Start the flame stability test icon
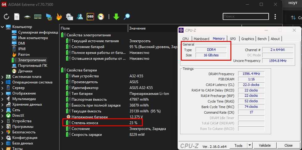This screenshot has height=150, width=302. click(59, 17)
